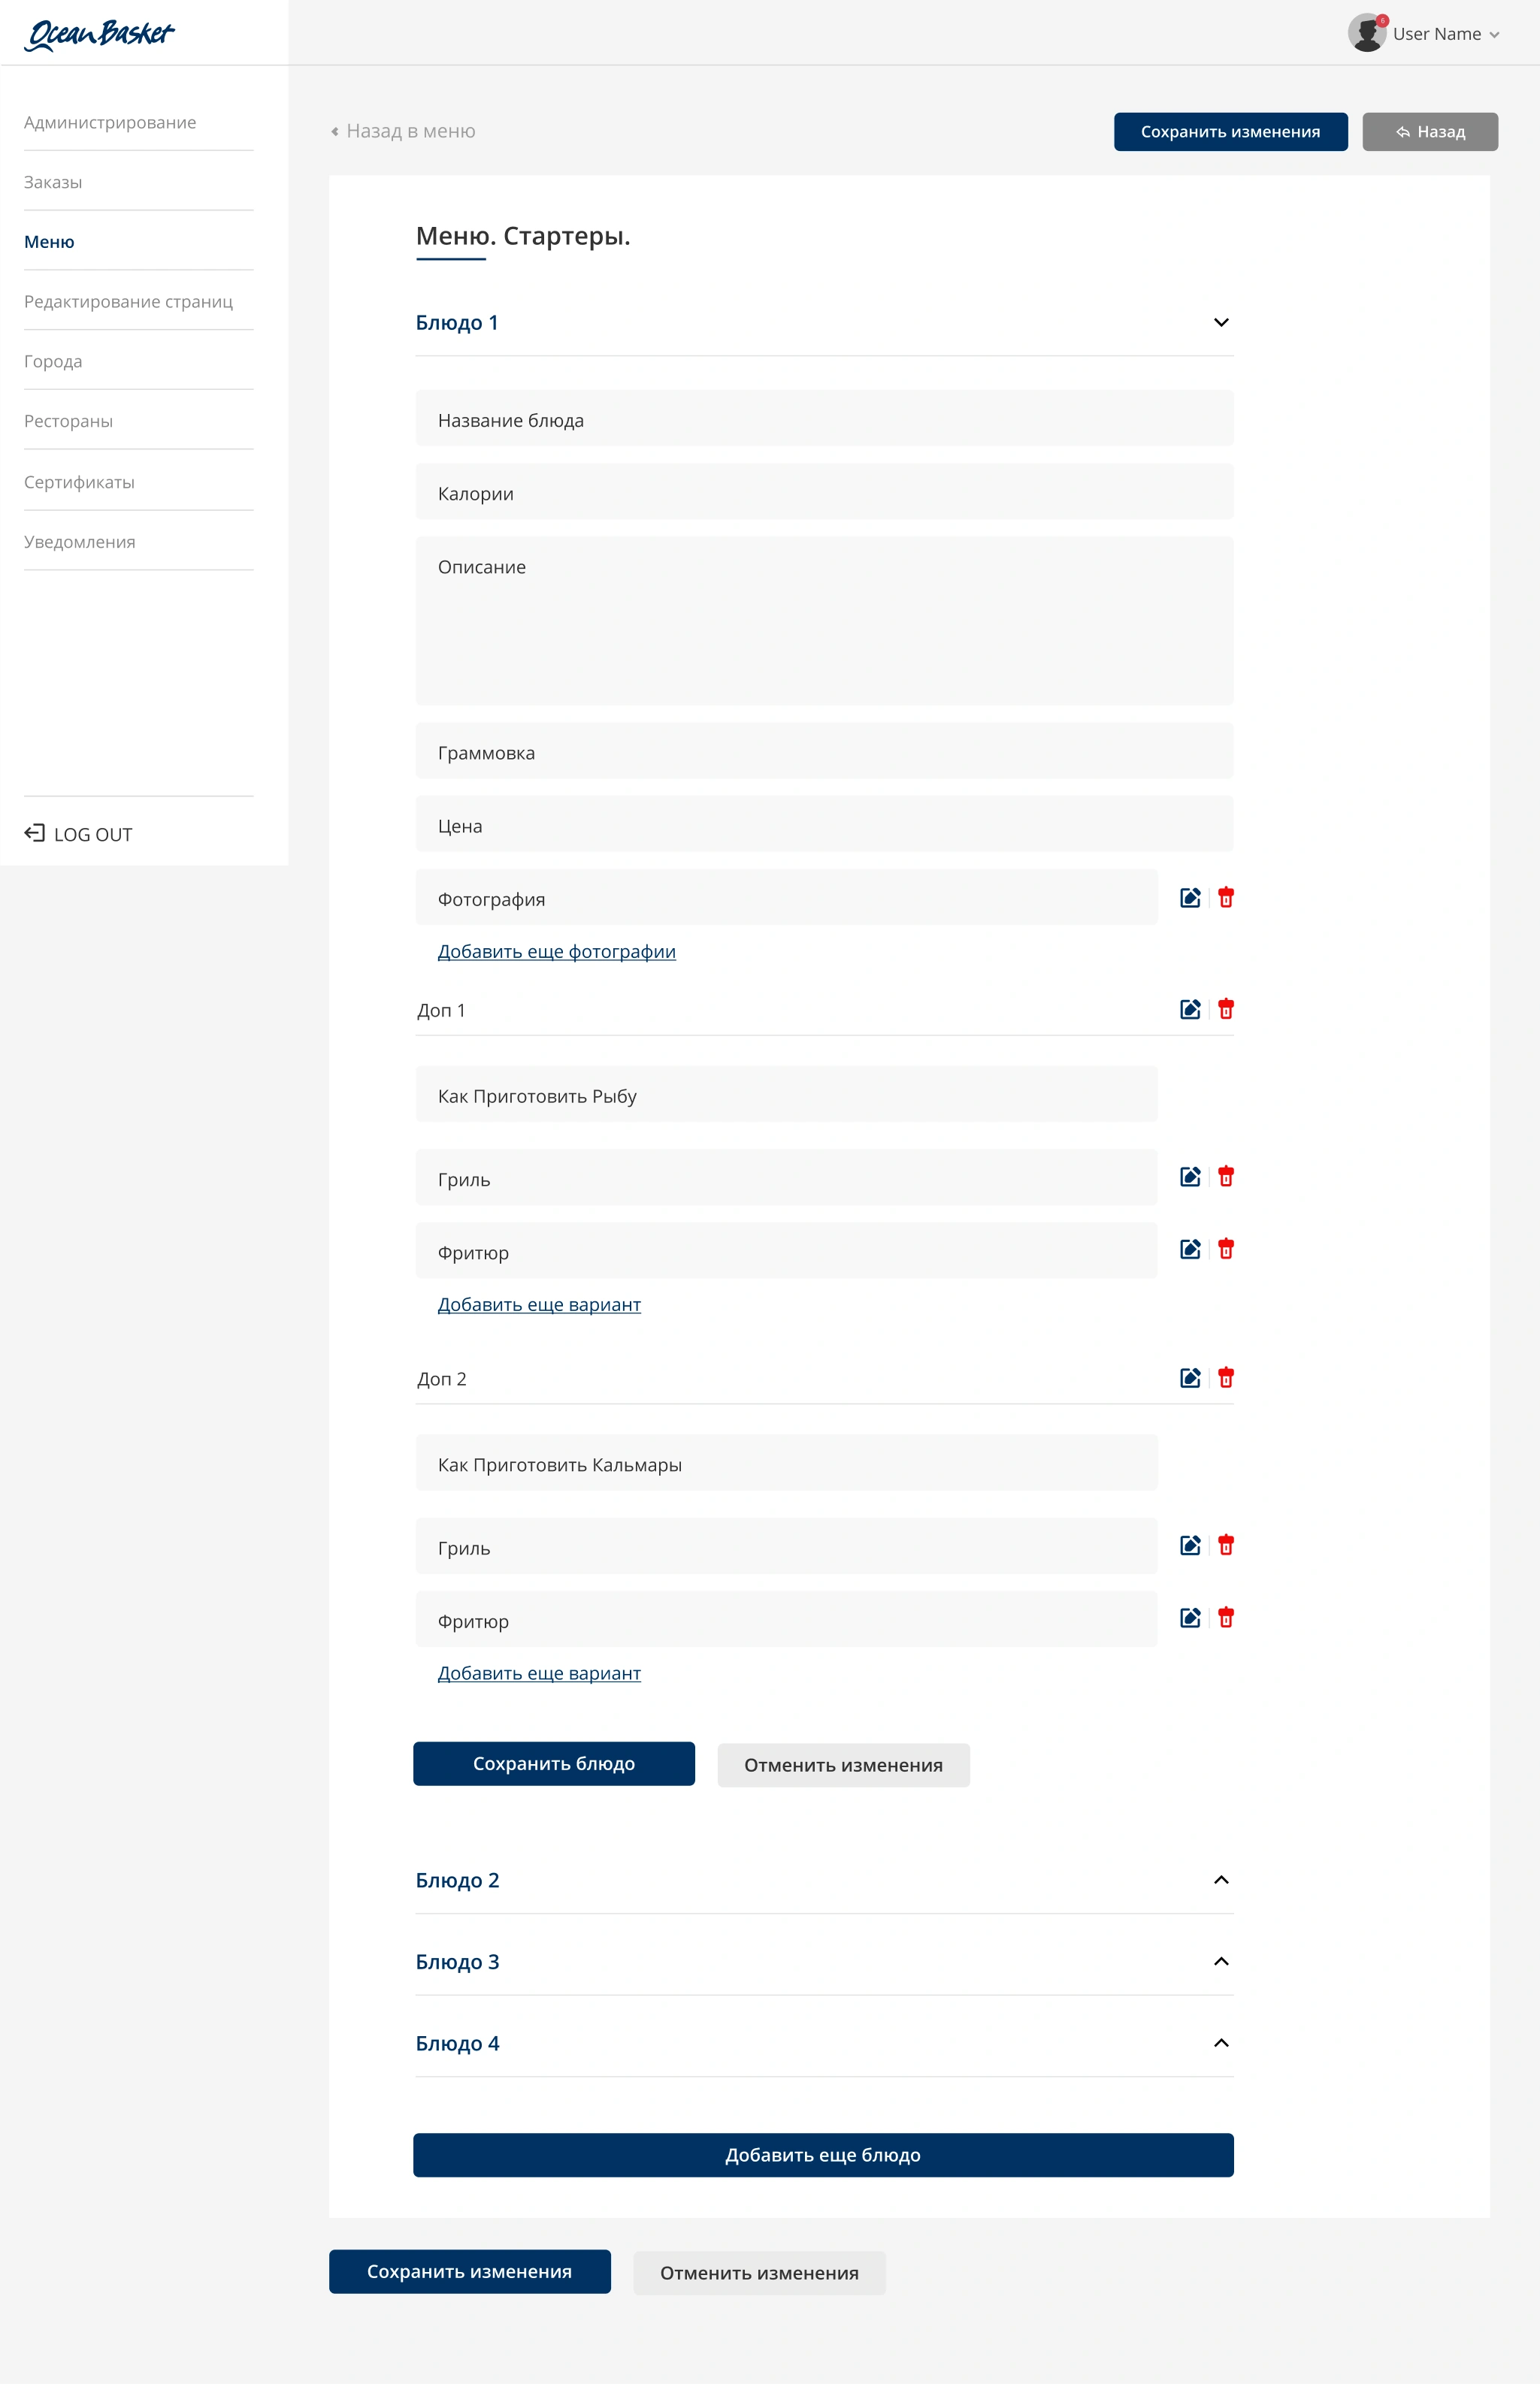Image resolution: width=1540 pixels, height=2384 pixels.
Task: Go to Рестораны in the sidebar
Action: (x=68, y=421)
